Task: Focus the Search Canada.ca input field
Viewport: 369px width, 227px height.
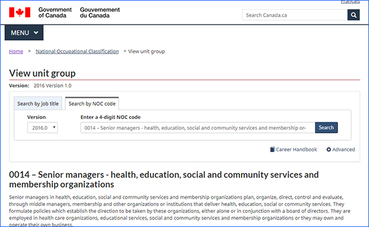Action: point(295,15)
